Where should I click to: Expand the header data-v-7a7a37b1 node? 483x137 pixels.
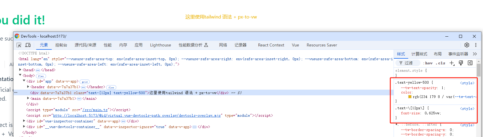pos(28,87)
